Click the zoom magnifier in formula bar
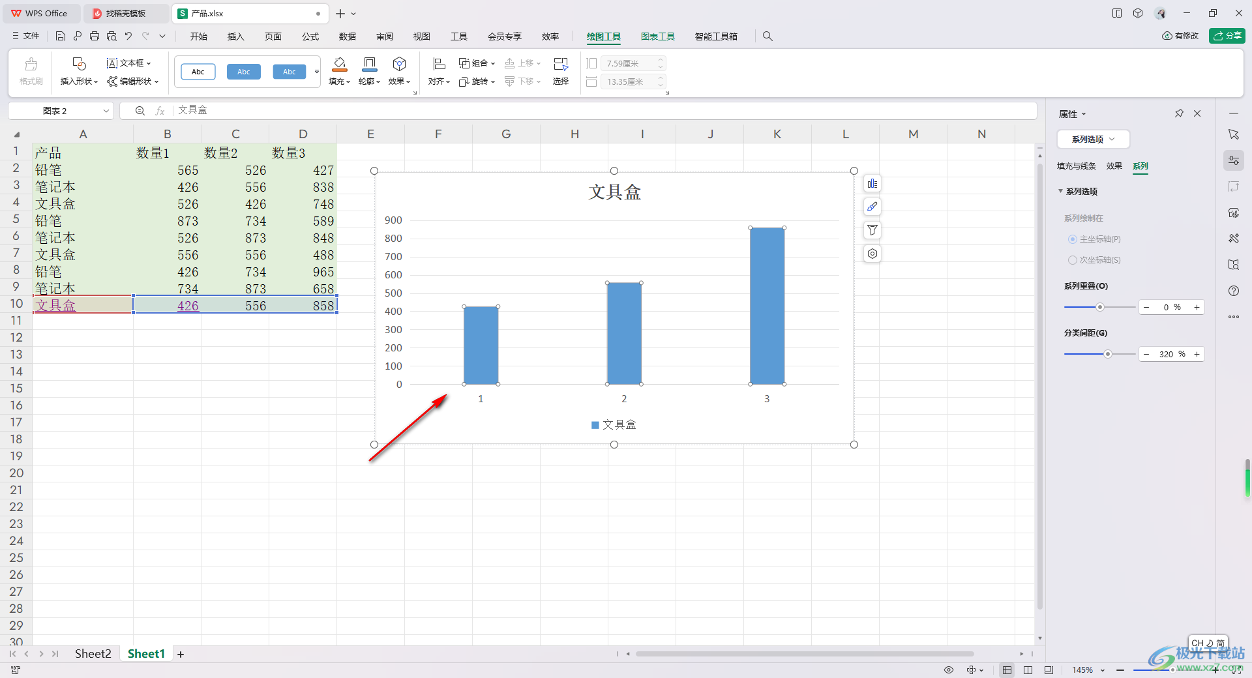The width and height of the screenshot is (1252, 678). [140, 111]
